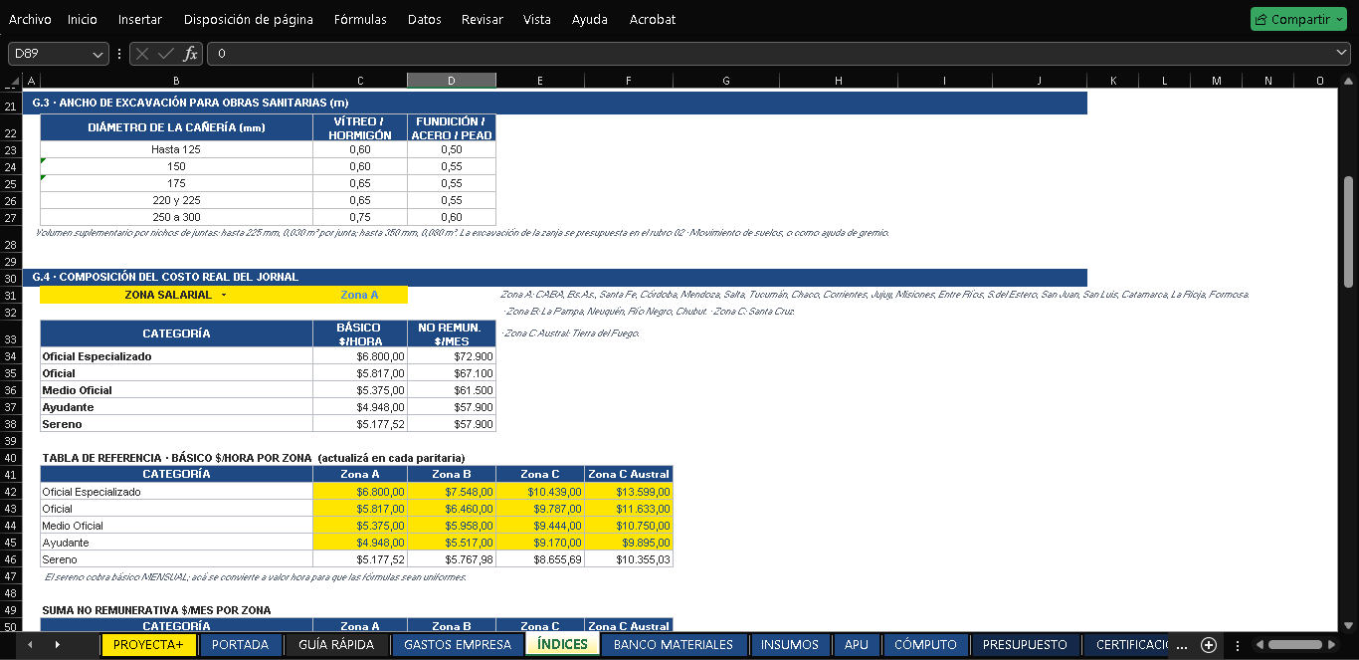Switch to the PROYECTA+ sheet tab
This screenshot has width=1359, height=660.
click(x=148, y=645)
